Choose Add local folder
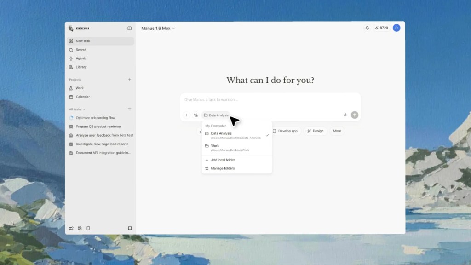 pyautogui.click(x=237, y=160)
